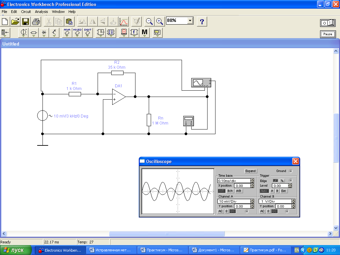Switch time base mode to B/A
The image size is (340, 255).
pyautogui.click(x=230, y=191)
